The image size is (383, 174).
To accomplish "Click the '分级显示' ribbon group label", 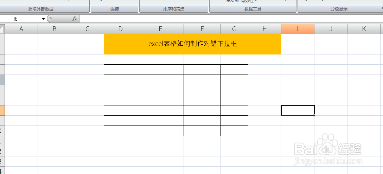I will [339, 9].
